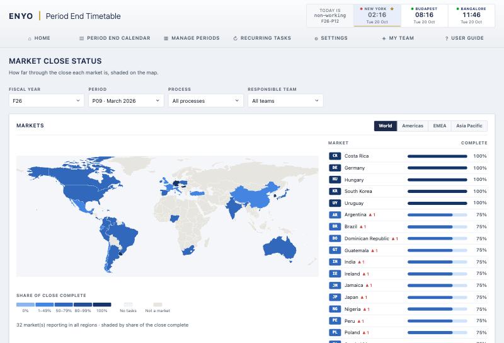Click the 100% legend color swatch
The image size is (504, 343).
pos(102,305)
